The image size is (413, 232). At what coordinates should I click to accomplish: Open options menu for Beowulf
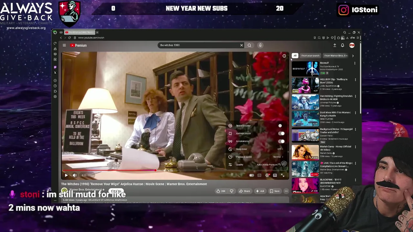click(x=355, y=63)
